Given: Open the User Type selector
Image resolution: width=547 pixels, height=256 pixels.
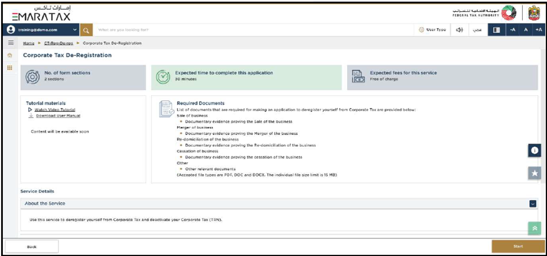Looking at the screenshot, I should coord(433,30).
